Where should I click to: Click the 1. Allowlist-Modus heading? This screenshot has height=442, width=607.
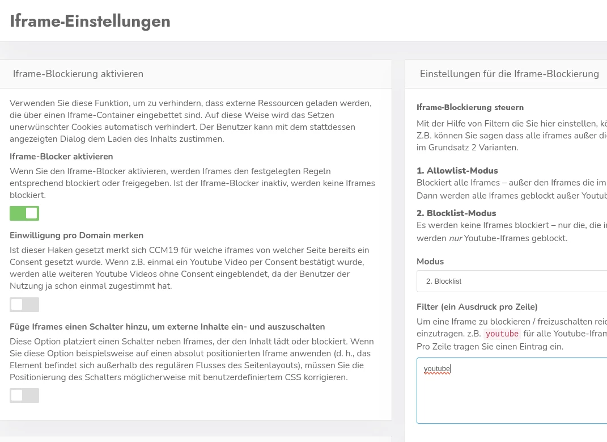[x=457, y=171]
